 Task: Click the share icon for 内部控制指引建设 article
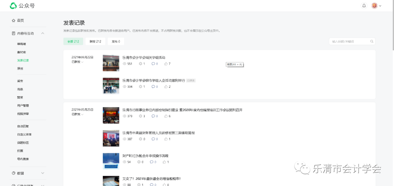click(140, 116)
